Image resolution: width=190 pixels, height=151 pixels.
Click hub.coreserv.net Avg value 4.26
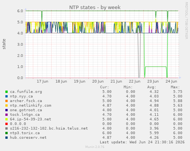[x=154, y=138]
